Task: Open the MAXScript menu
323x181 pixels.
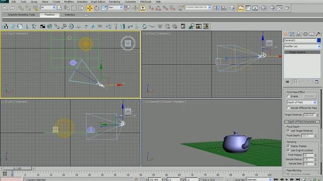Action: coord(146,2)
